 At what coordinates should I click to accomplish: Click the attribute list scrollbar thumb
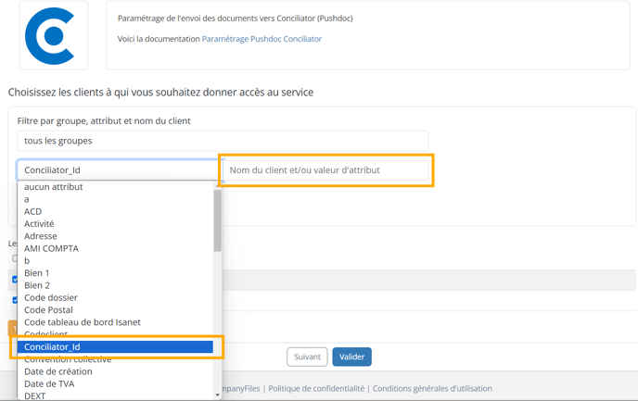tap(217, 220)
